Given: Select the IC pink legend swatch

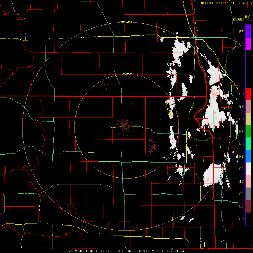Looking at the screenshot, I should (248, 181).
